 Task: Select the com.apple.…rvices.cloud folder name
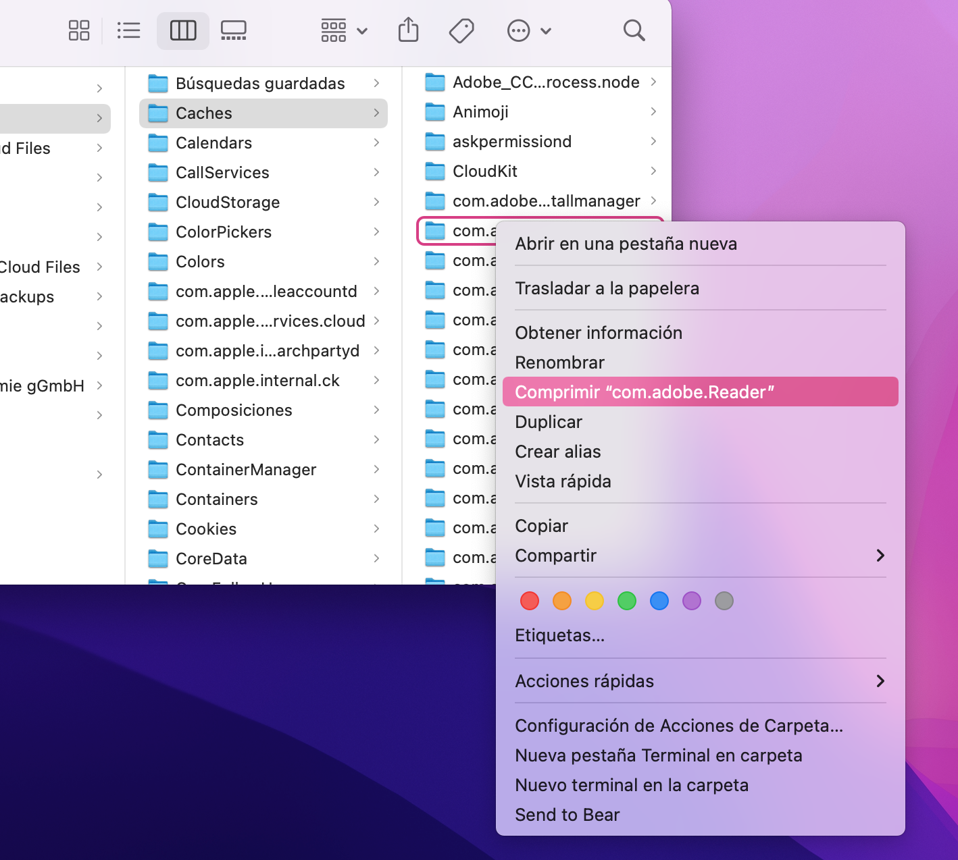[x=270, y=321]
